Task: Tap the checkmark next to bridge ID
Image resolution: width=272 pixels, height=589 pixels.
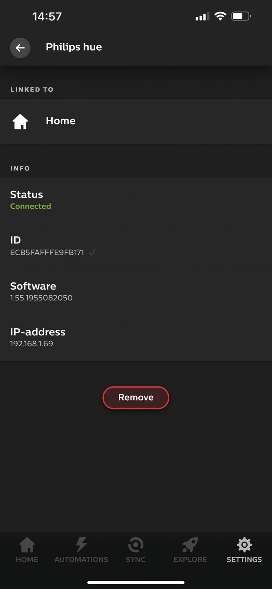Action: [x=92, y=252]
